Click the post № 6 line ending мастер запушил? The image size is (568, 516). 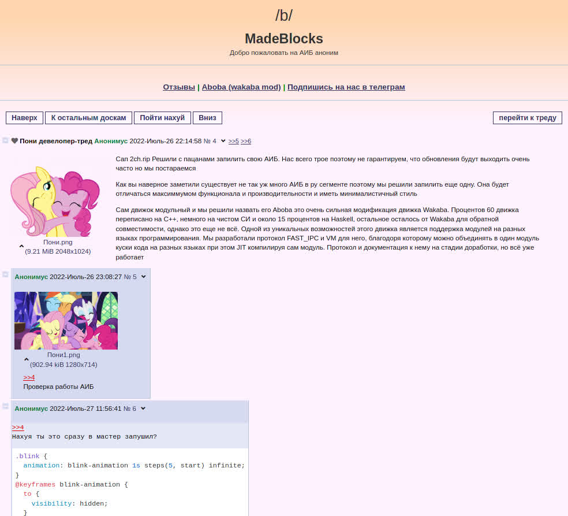(84, 437)
